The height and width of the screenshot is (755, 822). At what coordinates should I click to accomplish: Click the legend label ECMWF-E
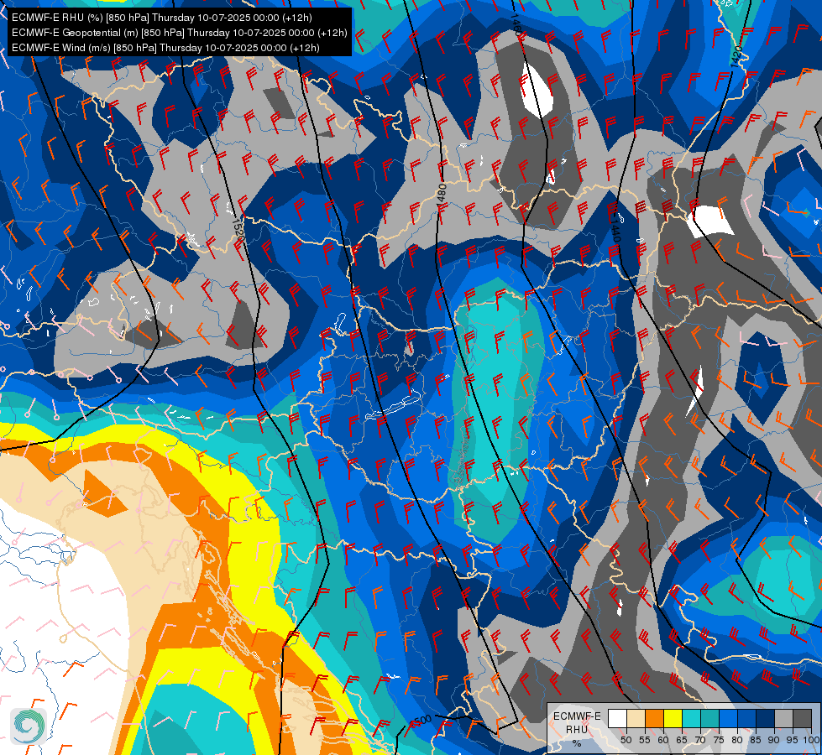click(577, 716)
